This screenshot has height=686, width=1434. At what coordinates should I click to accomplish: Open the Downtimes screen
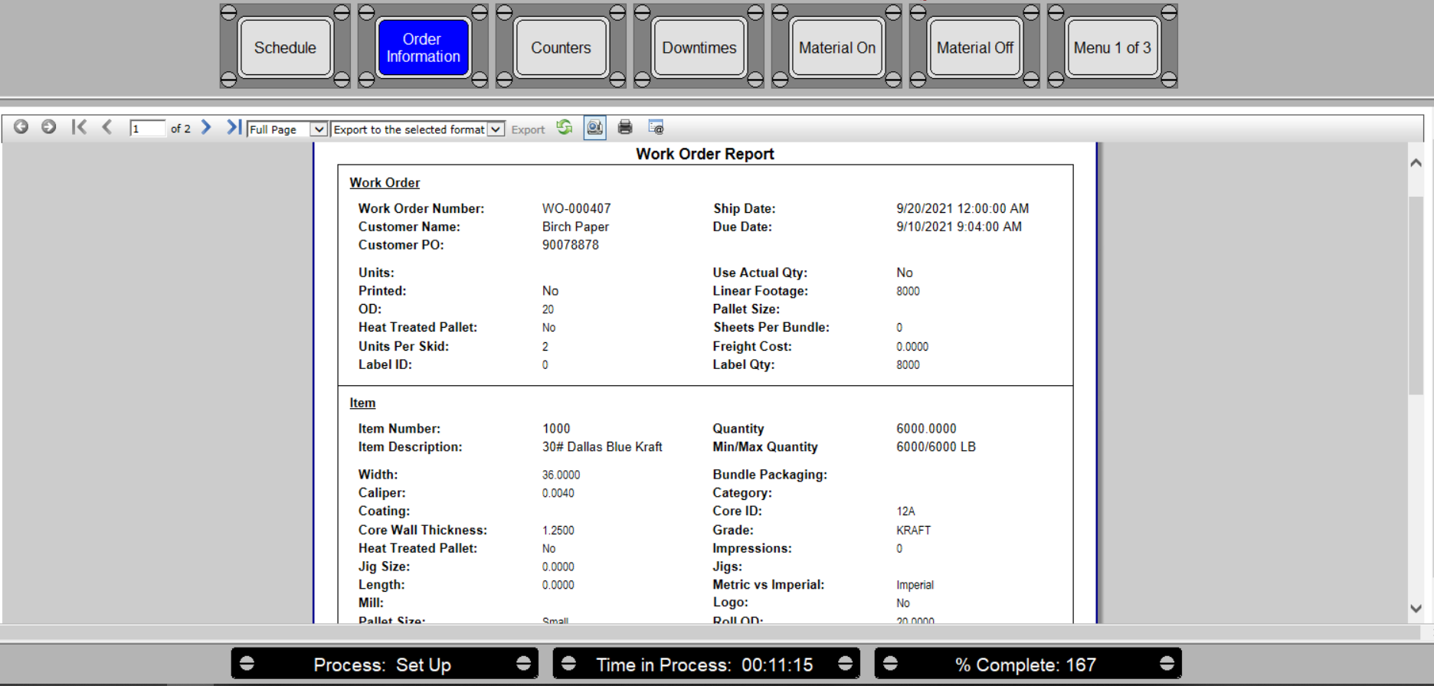(x=699, y=47)
